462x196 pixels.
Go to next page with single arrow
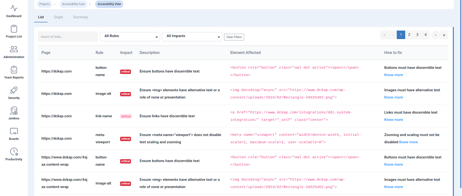[435, 35]
